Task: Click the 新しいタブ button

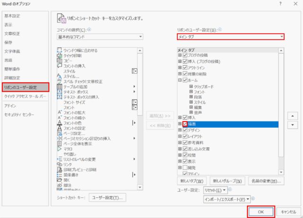Action: pos(191,181)
